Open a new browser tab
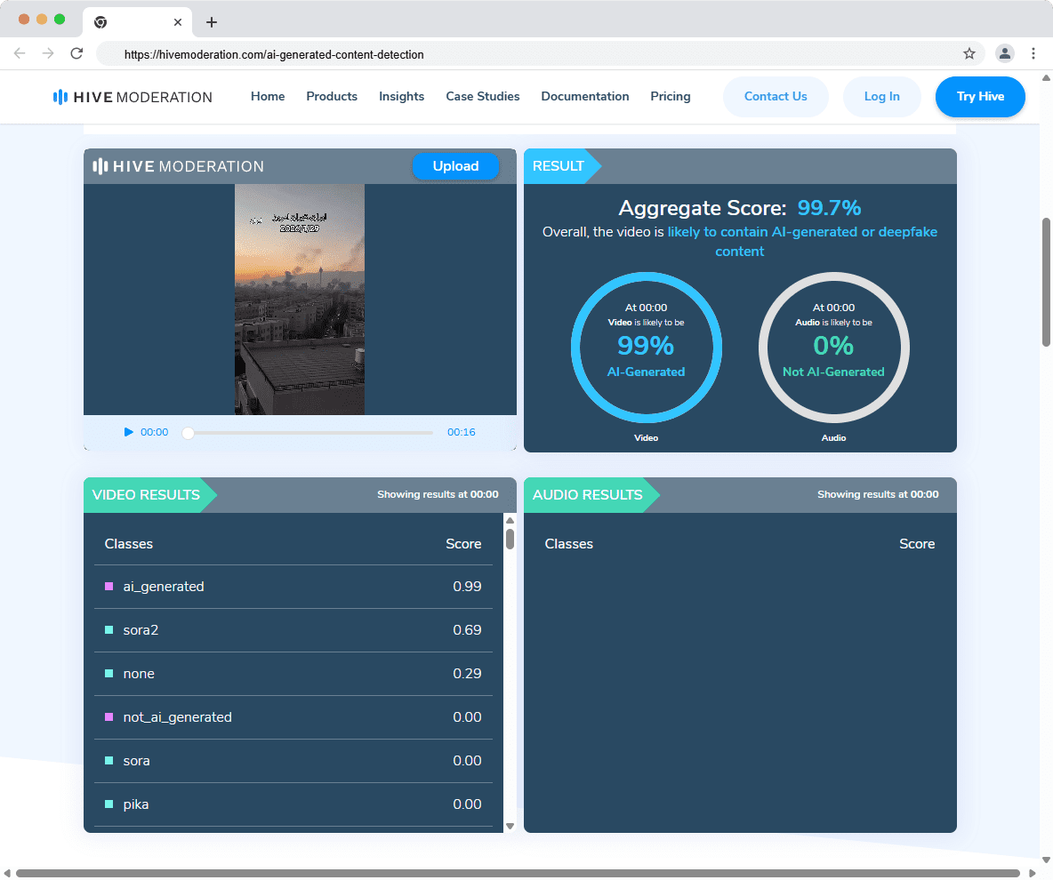Screen dimensions: 1053x880 click(212, 22)
